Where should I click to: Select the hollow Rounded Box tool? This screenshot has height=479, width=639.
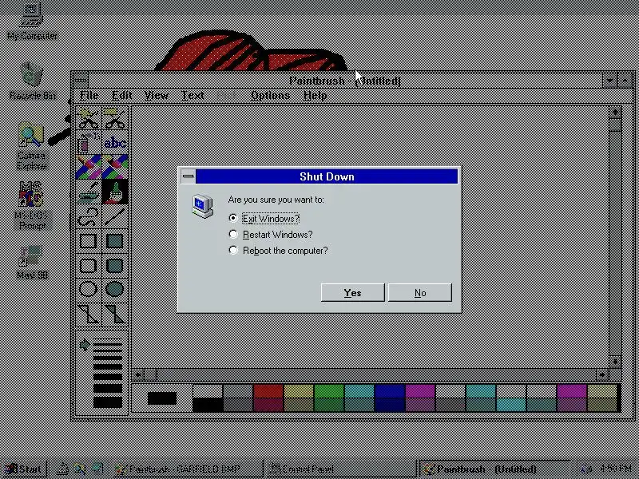(x=89, y=266)
